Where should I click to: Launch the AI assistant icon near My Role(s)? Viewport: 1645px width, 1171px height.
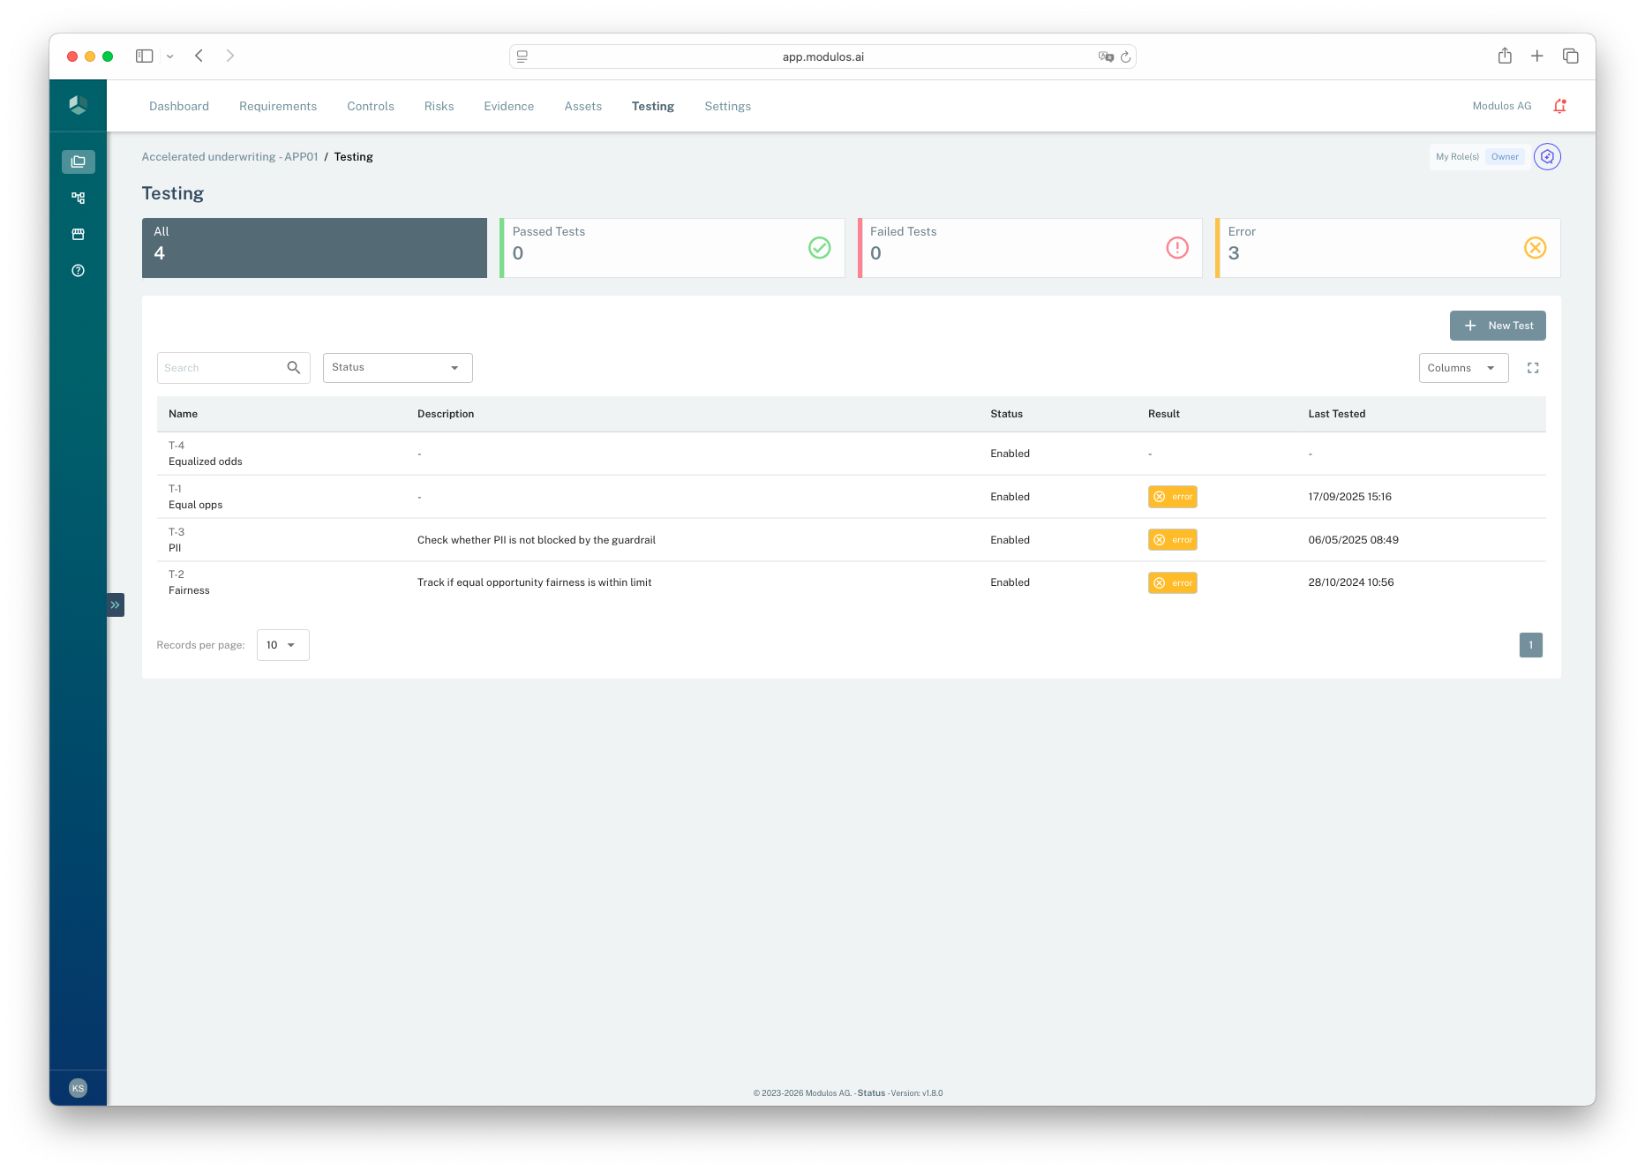click(x=1548, y=156)
